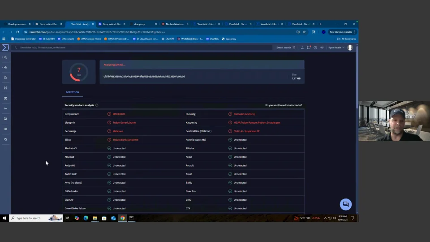Click the 'BitDefender' vendor name

pos(71,191)
